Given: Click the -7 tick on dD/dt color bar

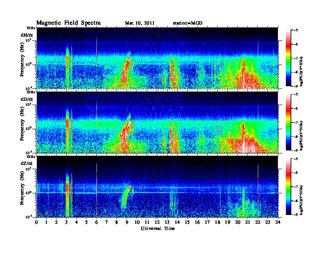Looking at the screenshot, I should click(296, 122).
